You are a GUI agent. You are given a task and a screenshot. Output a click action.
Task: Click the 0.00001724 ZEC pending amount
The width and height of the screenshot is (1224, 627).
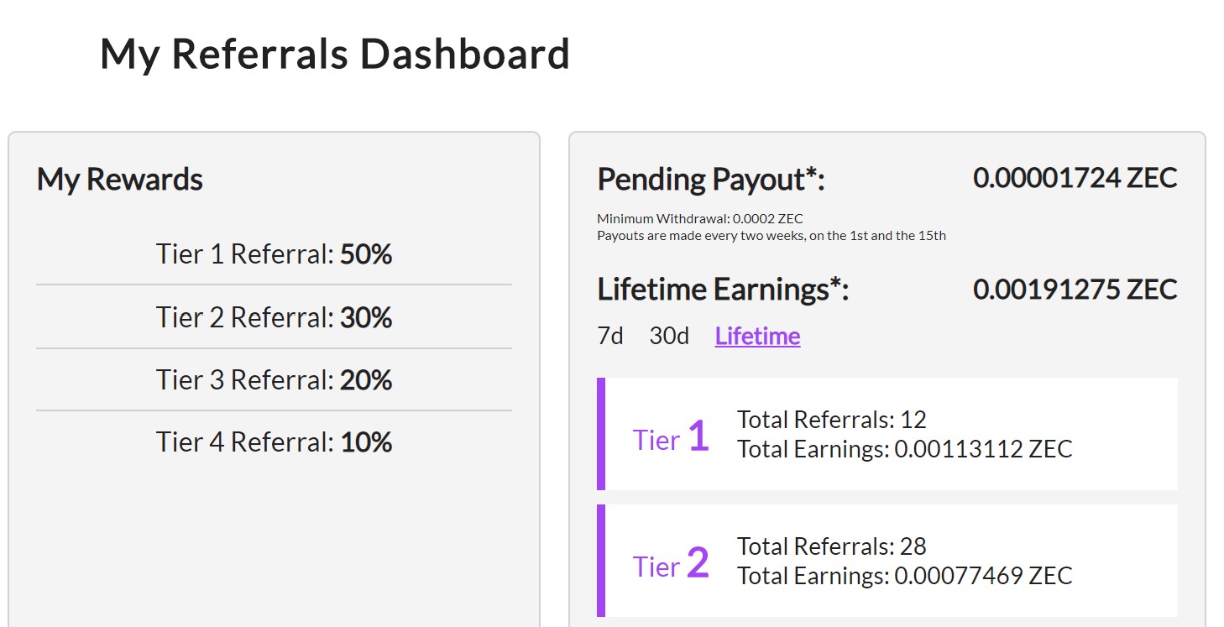click(1075, 178)
